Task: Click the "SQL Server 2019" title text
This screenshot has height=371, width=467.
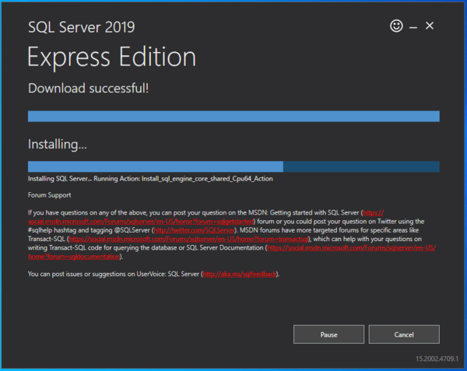Action: 81,27
